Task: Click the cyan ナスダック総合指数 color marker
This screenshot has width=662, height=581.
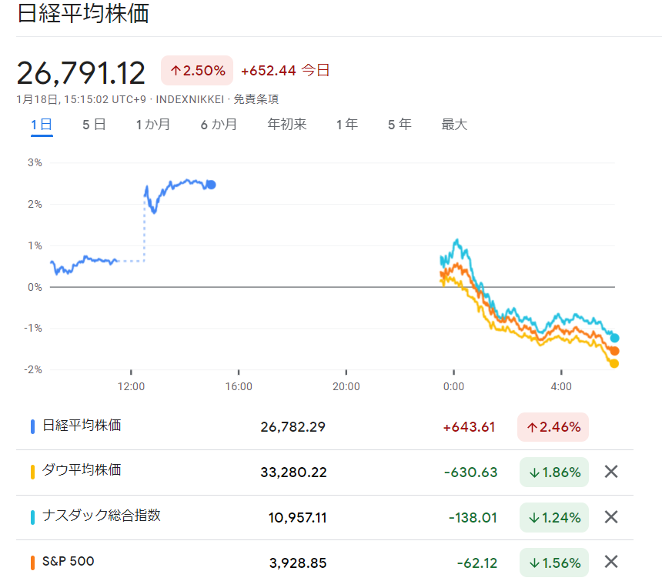Action: tap(32, 517)
